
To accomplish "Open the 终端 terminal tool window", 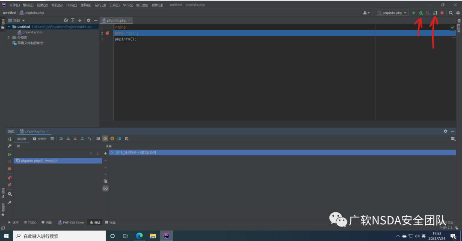I will (x=110, y=223).
